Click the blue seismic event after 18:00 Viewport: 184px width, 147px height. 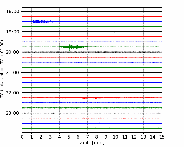coord(46,21)
